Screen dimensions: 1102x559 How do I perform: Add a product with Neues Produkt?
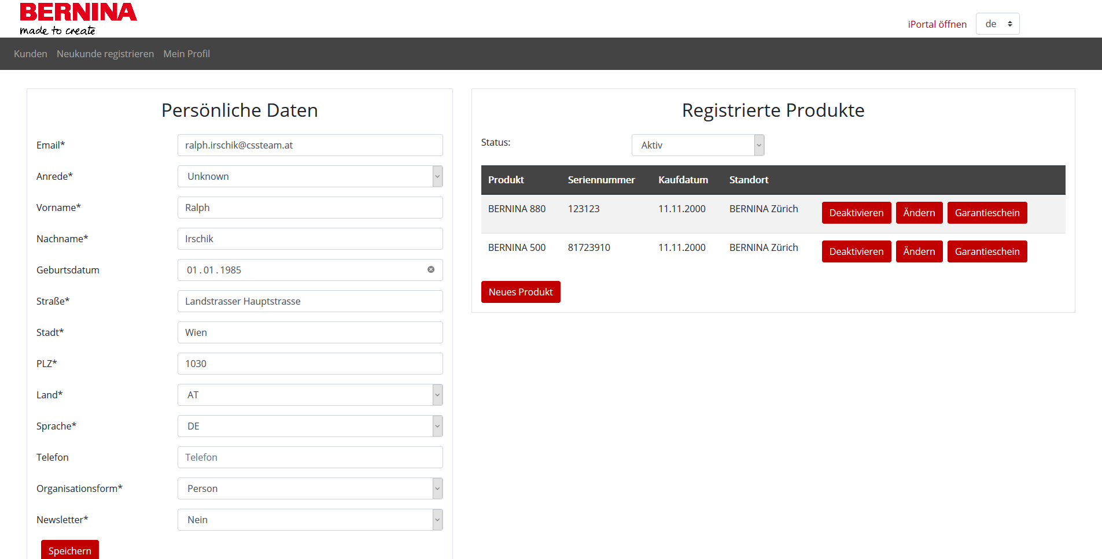coord(521,292)
